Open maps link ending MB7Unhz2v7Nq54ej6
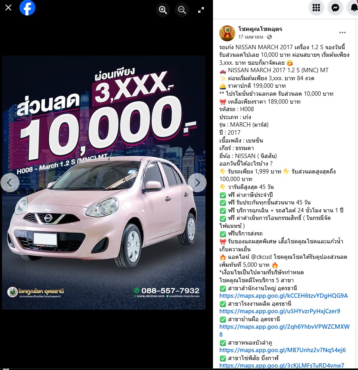This screenshot has width=358, height=370. pos(283,350)
